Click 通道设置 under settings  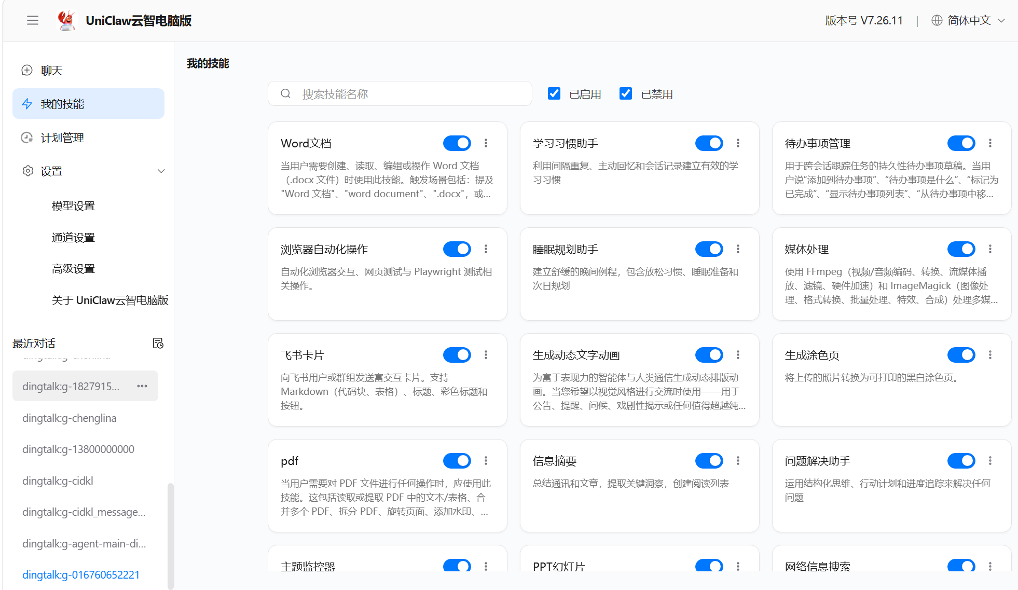coord(73,237)
